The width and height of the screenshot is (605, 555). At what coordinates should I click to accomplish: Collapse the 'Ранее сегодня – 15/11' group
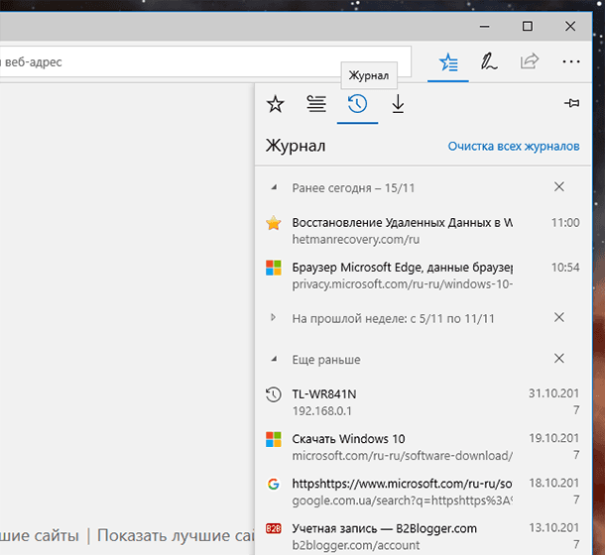point(274,187)
